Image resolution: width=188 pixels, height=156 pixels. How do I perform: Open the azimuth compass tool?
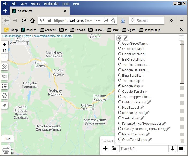coord(5,96)
